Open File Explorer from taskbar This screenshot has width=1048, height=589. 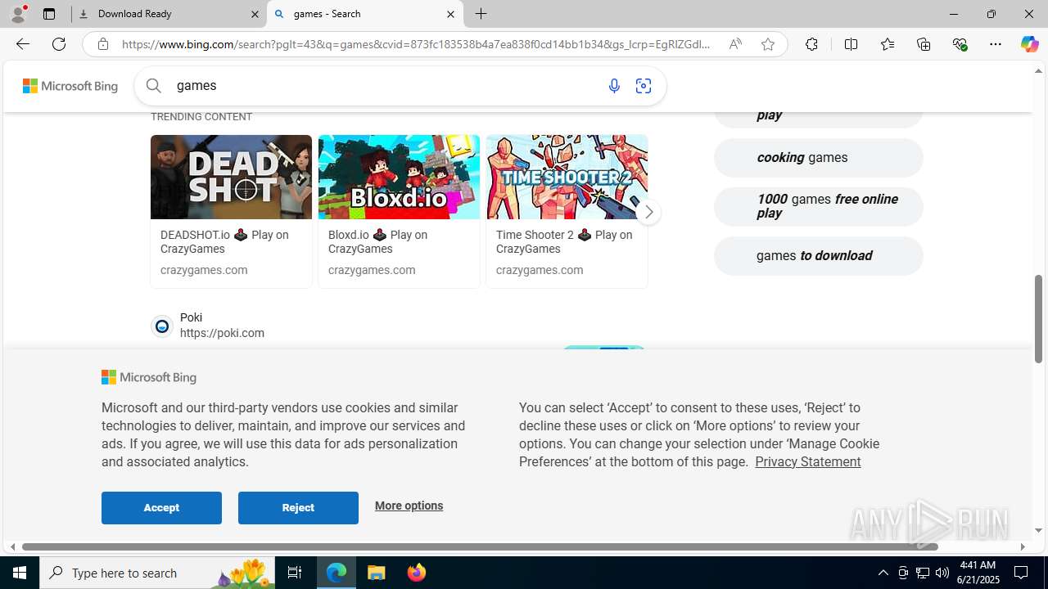tap(377, 573)
